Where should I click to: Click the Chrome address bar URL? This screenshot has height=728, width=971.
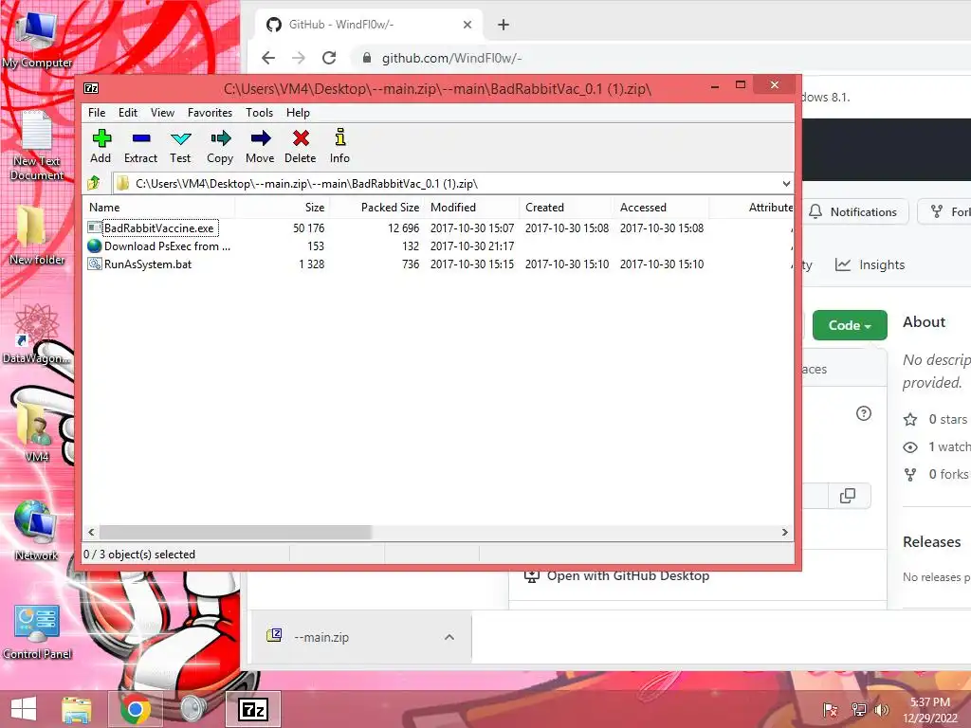point(452,58)
